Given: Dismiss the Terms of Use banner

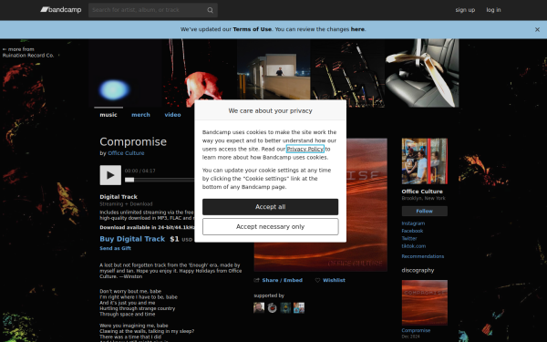Looking at the screenshot, I should 537,30.
